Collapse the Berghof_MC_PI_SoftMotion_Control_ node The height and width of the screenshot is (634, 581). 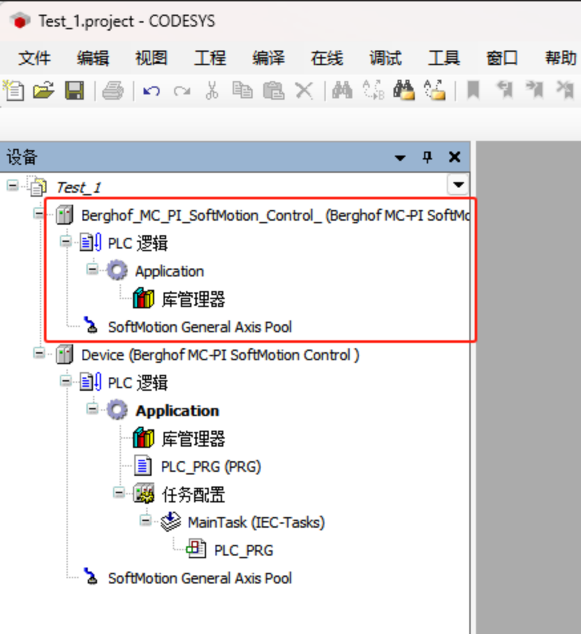tap(39, 213)
